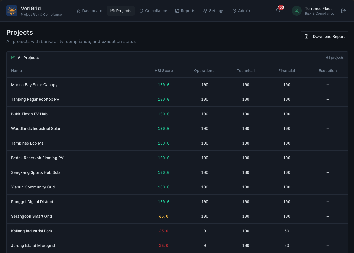Select the Tampines Eco Mall row
354x253 pixels.
[177, 143]
